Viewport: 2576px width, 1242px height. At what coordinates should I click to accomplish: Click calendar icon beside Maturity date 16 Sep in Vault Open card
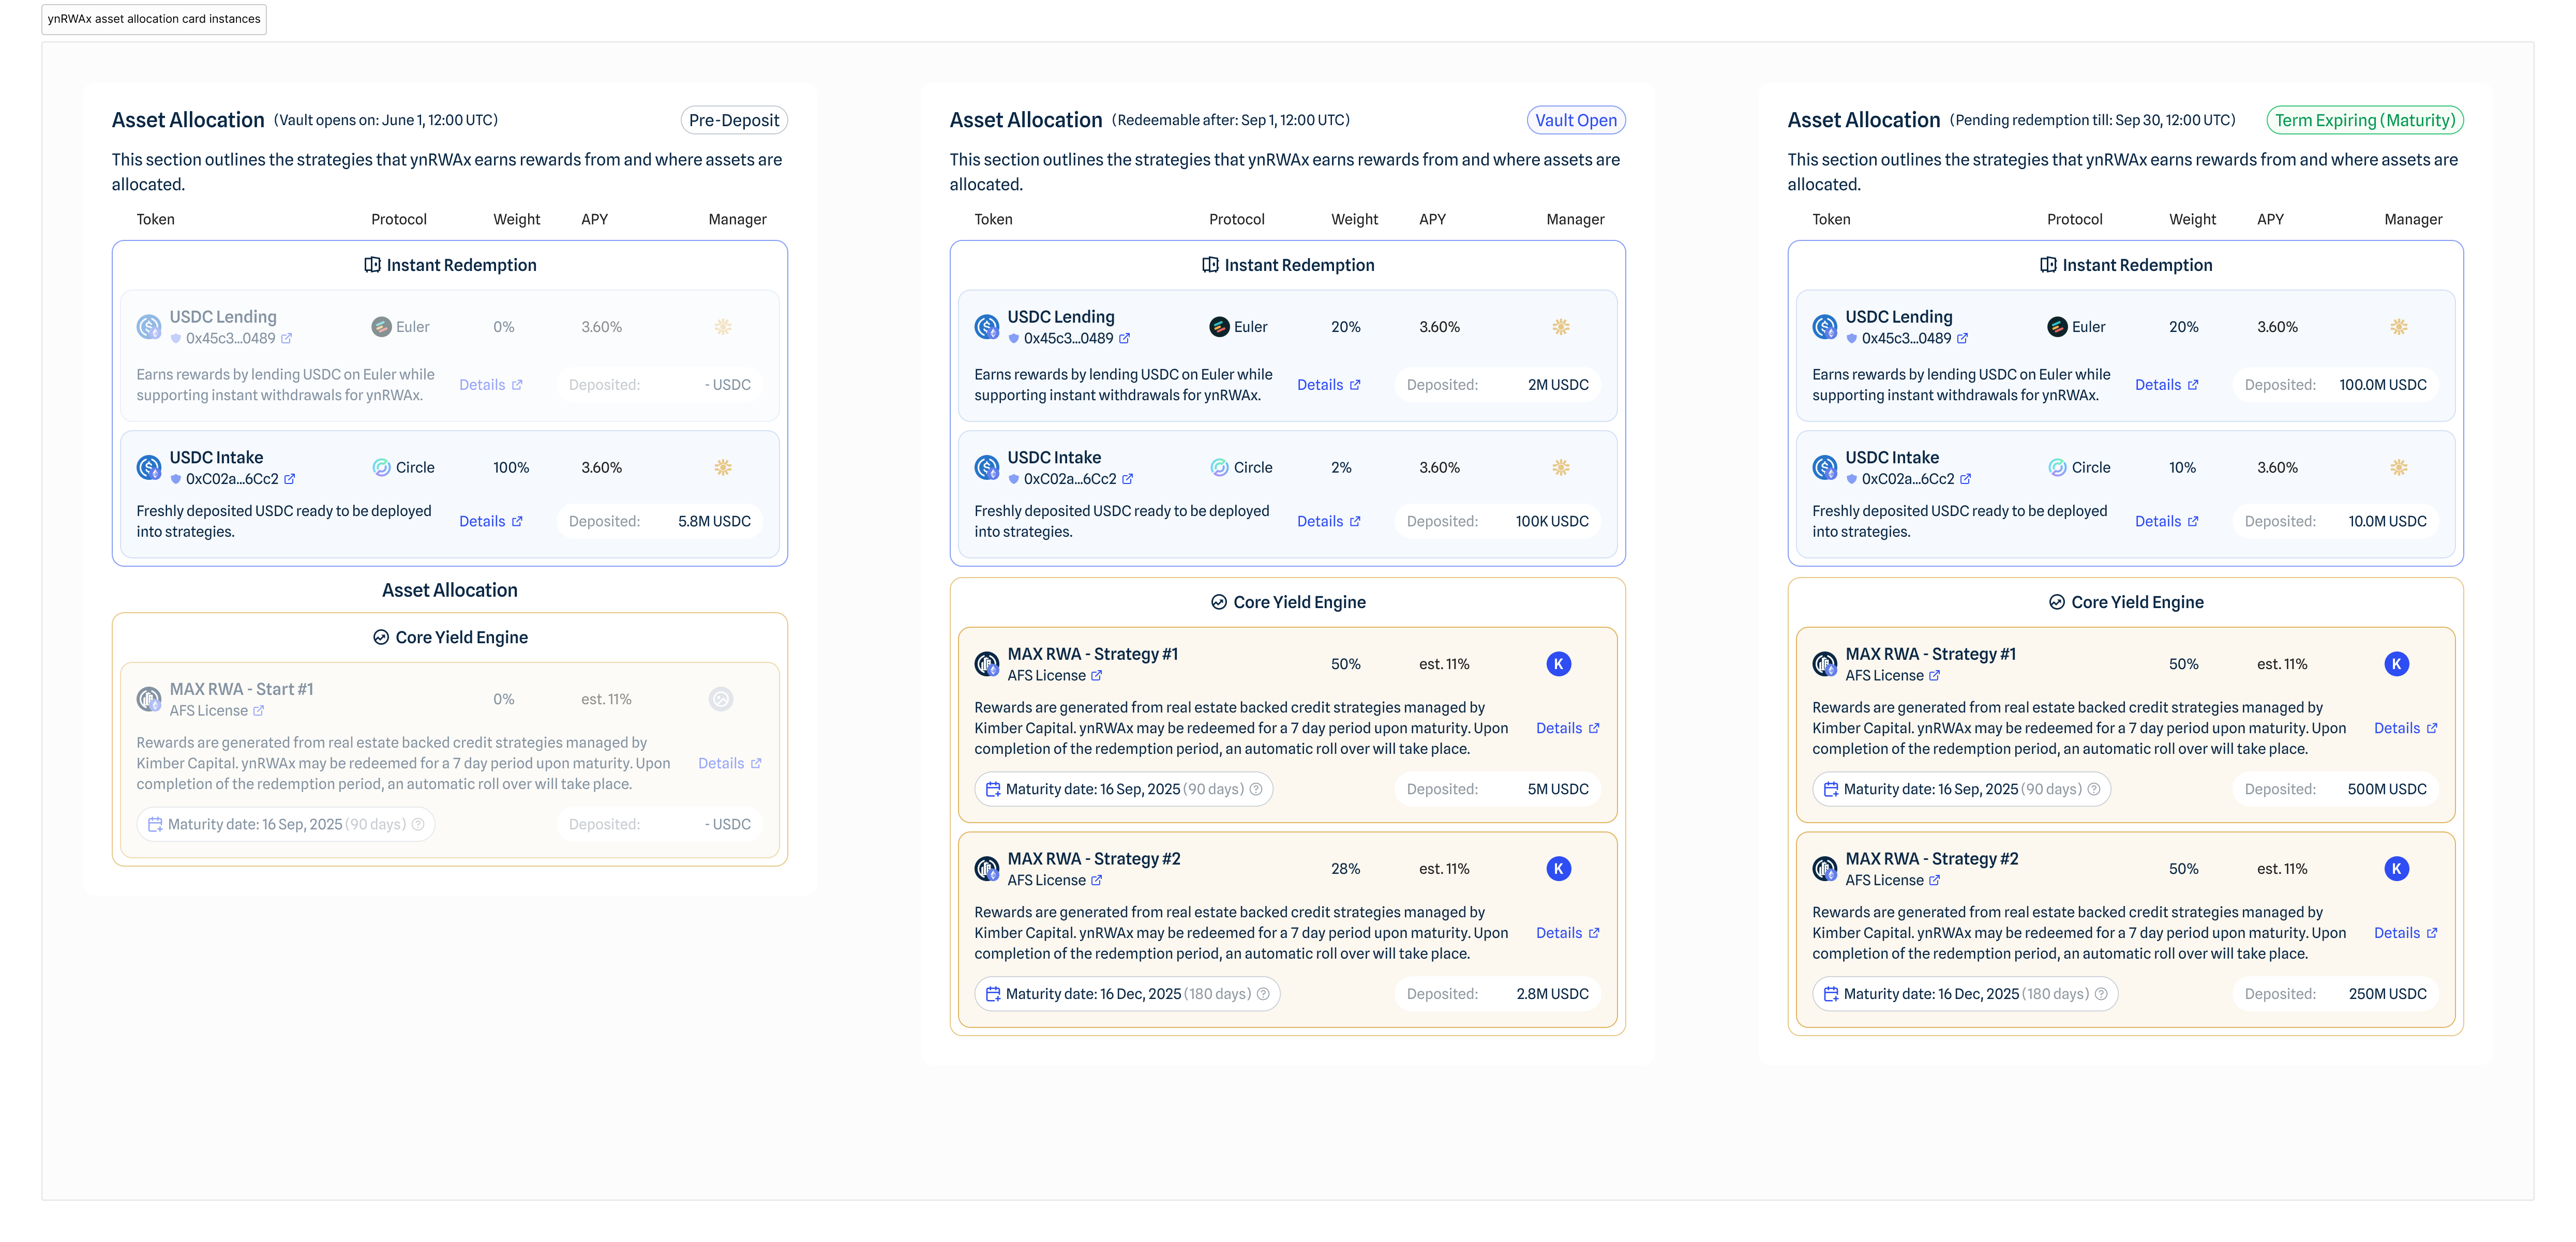993,790
